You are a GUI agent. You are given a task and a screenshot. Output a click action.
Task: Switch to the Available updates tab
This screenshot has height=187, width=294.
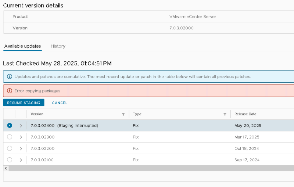tap(22, 46)
